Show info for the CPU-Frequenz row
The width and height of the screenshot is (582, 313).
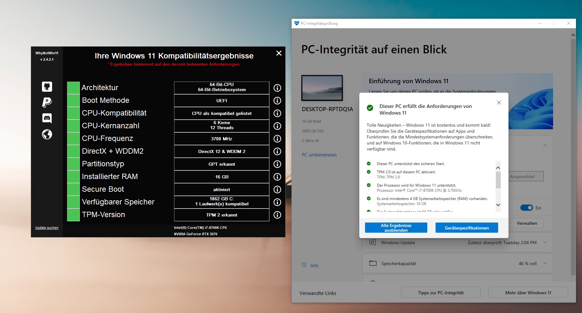click(x=277, y=139)
